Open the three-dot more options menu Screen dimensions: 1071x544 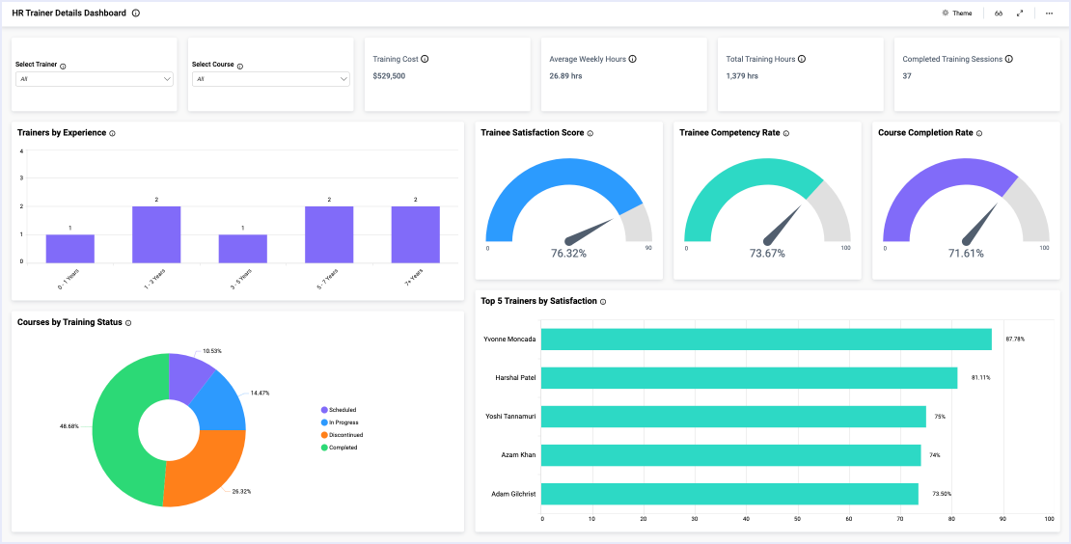[1049, 14]
